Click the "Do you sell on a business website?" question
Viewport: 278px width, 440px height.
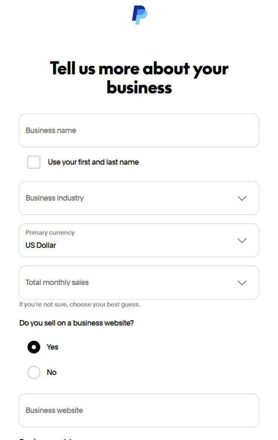(x=77, y=323)
